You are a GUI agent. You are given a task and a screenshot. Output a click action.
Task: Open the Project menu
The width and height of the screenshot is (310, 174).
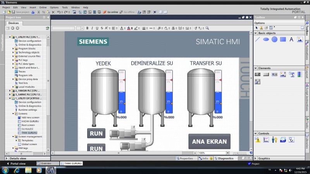[x=6, y=7]
